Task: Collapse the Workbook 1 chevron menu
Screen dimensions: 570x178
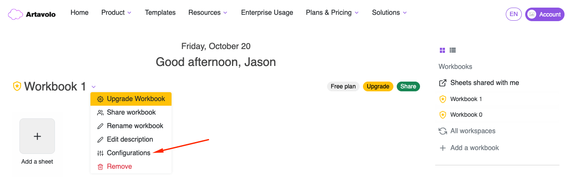Action: coord(93,87)
